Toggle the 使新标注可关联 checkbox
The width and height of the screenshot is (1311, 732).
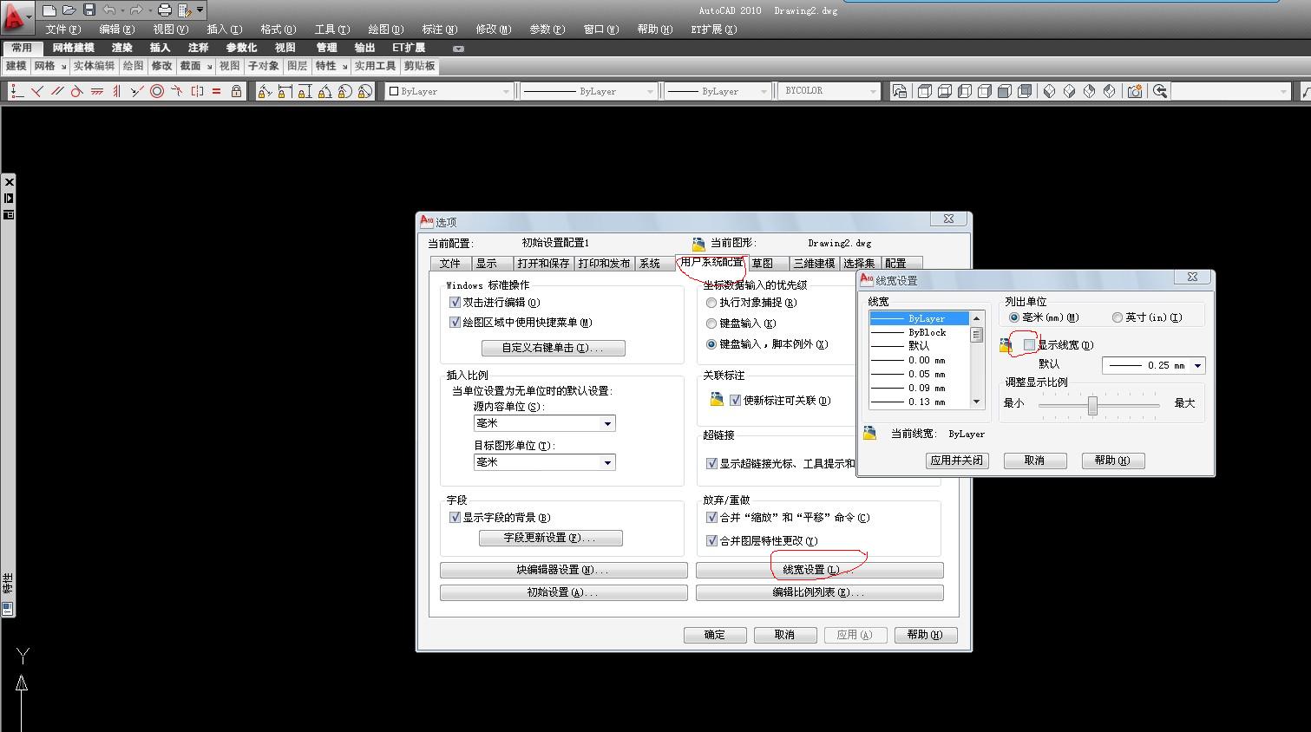736,401
